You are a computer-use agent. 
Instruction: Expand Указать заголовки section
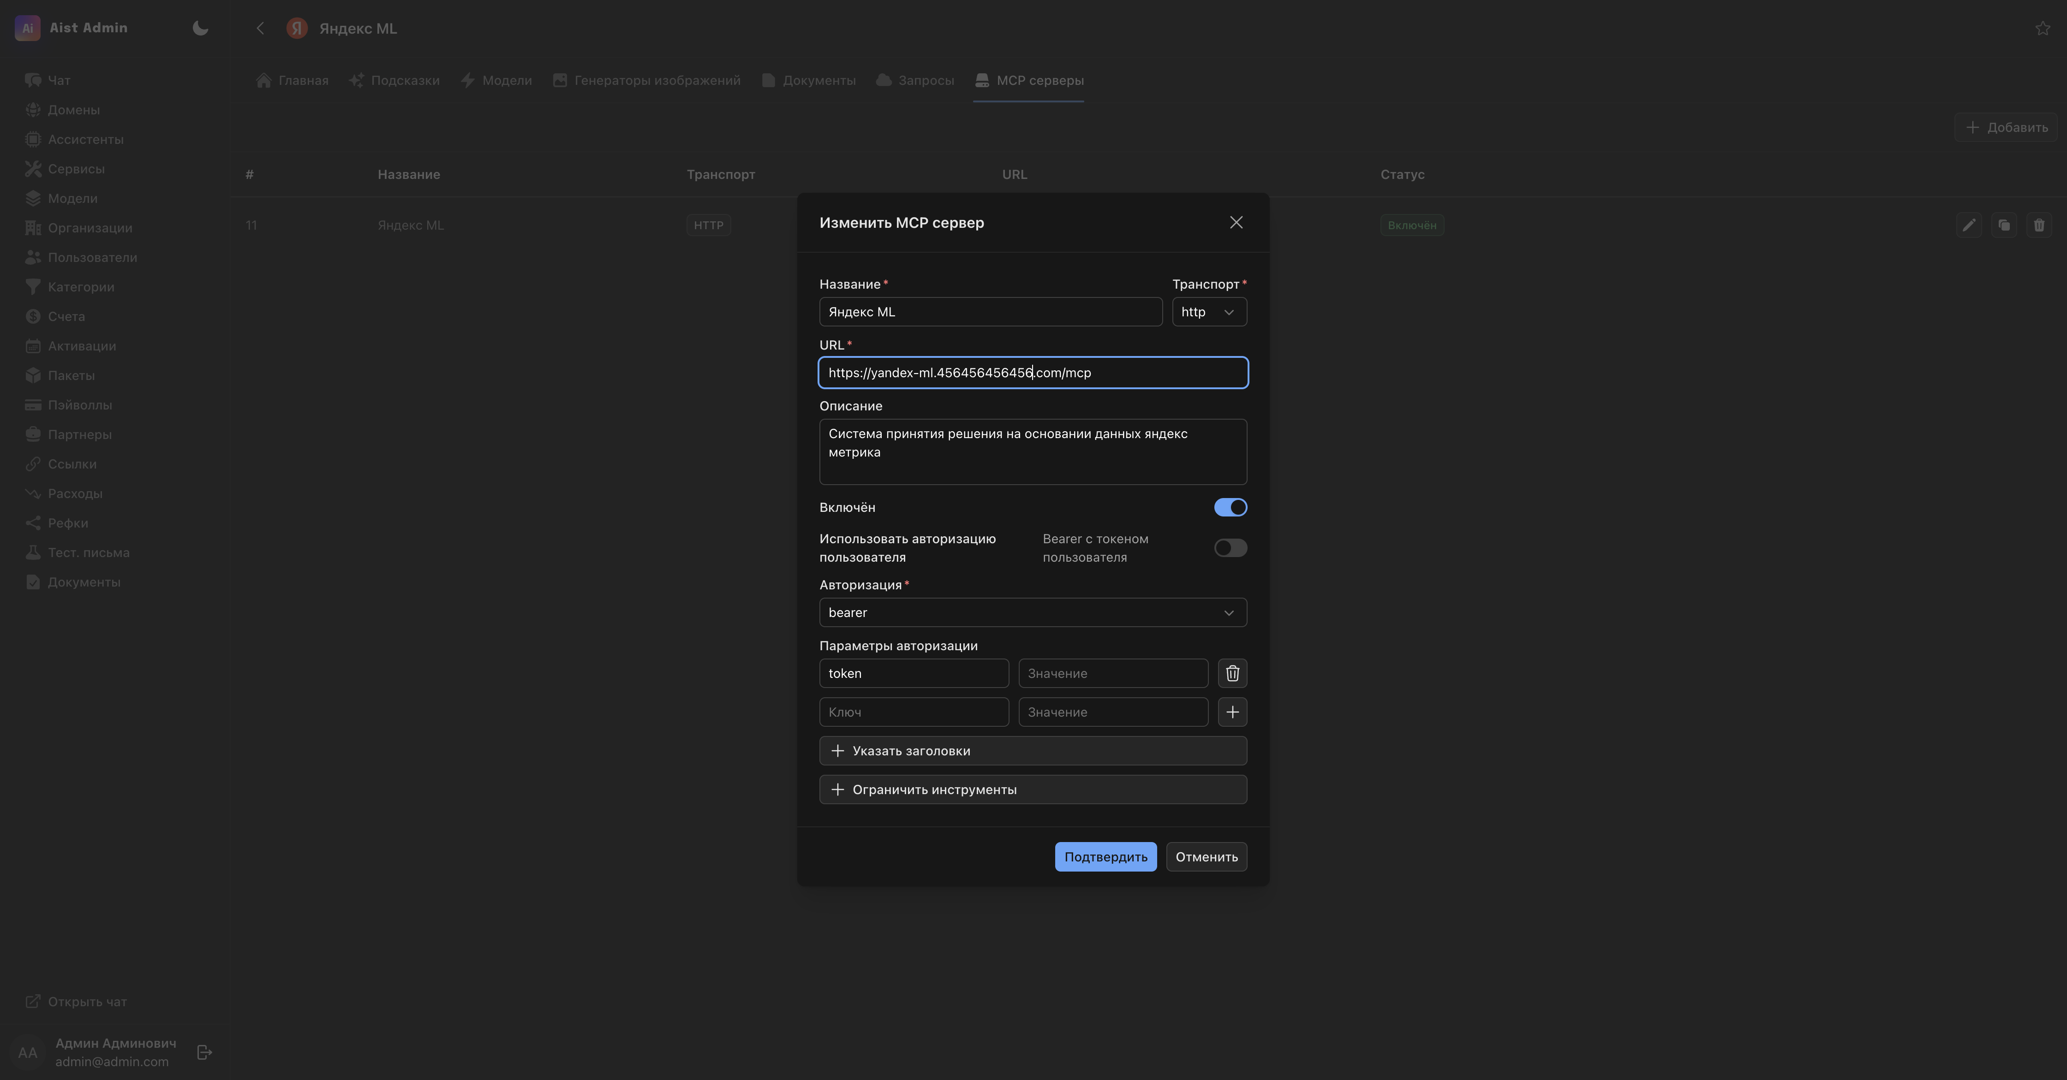click(x=1033, y=751)
